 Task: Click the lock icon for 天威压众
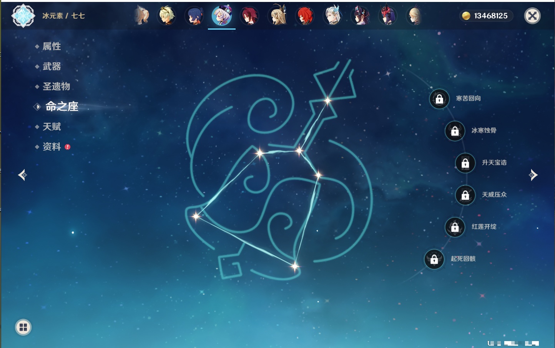pyautogui.click(x=465, y=195)
